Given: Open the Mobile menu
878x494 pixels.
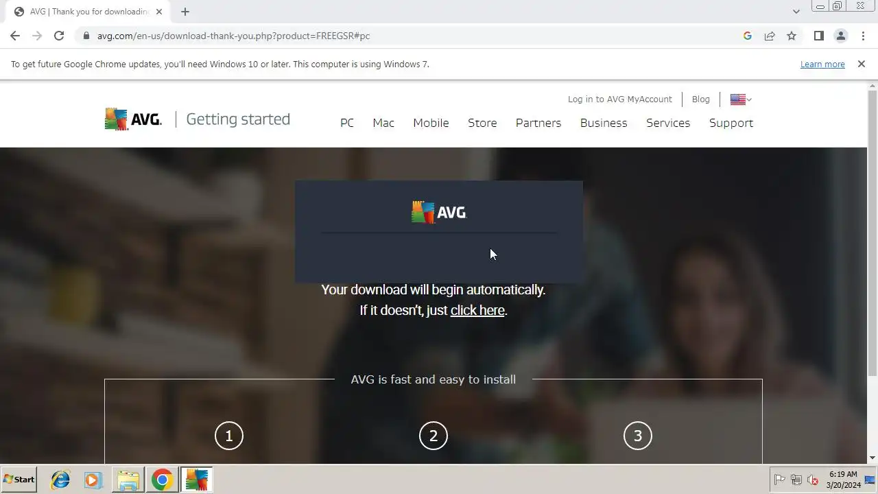Looking at the screenshot, I should pos(431,123).
